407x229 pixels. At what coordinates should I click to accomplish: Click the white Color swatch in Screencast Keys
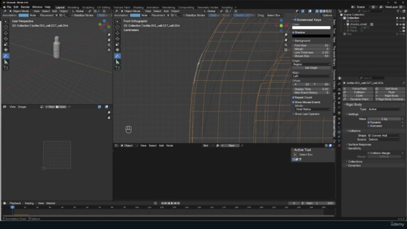[311, 28]
